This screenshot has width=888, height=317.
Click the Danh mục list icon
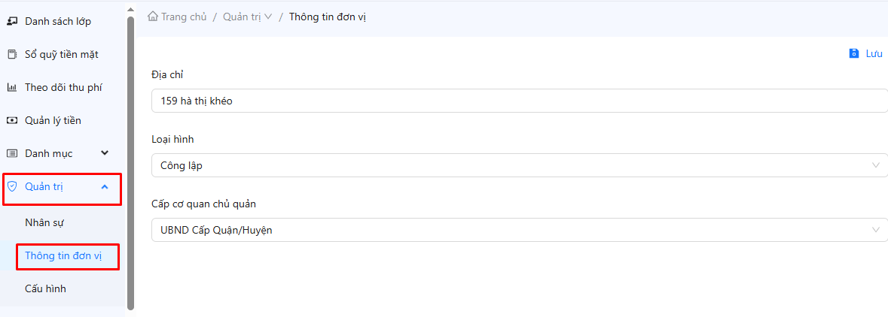click(x=11, y=153)
